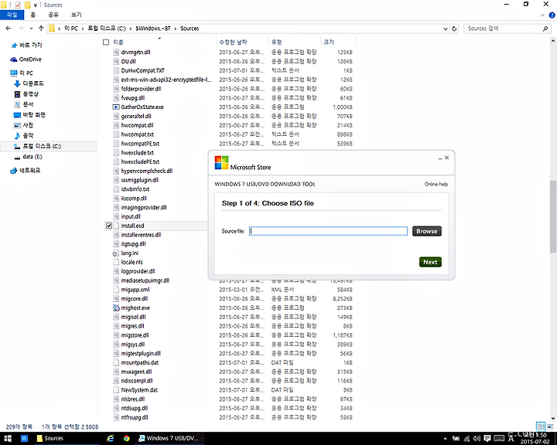Image resolution: width=557 pixels, height=445 pixels.
Task: Expand the ribbon chevron
Action: (x=542, y=15)
